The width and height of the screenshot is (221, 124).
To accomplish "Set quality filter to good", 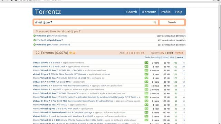I will [170, 53].
